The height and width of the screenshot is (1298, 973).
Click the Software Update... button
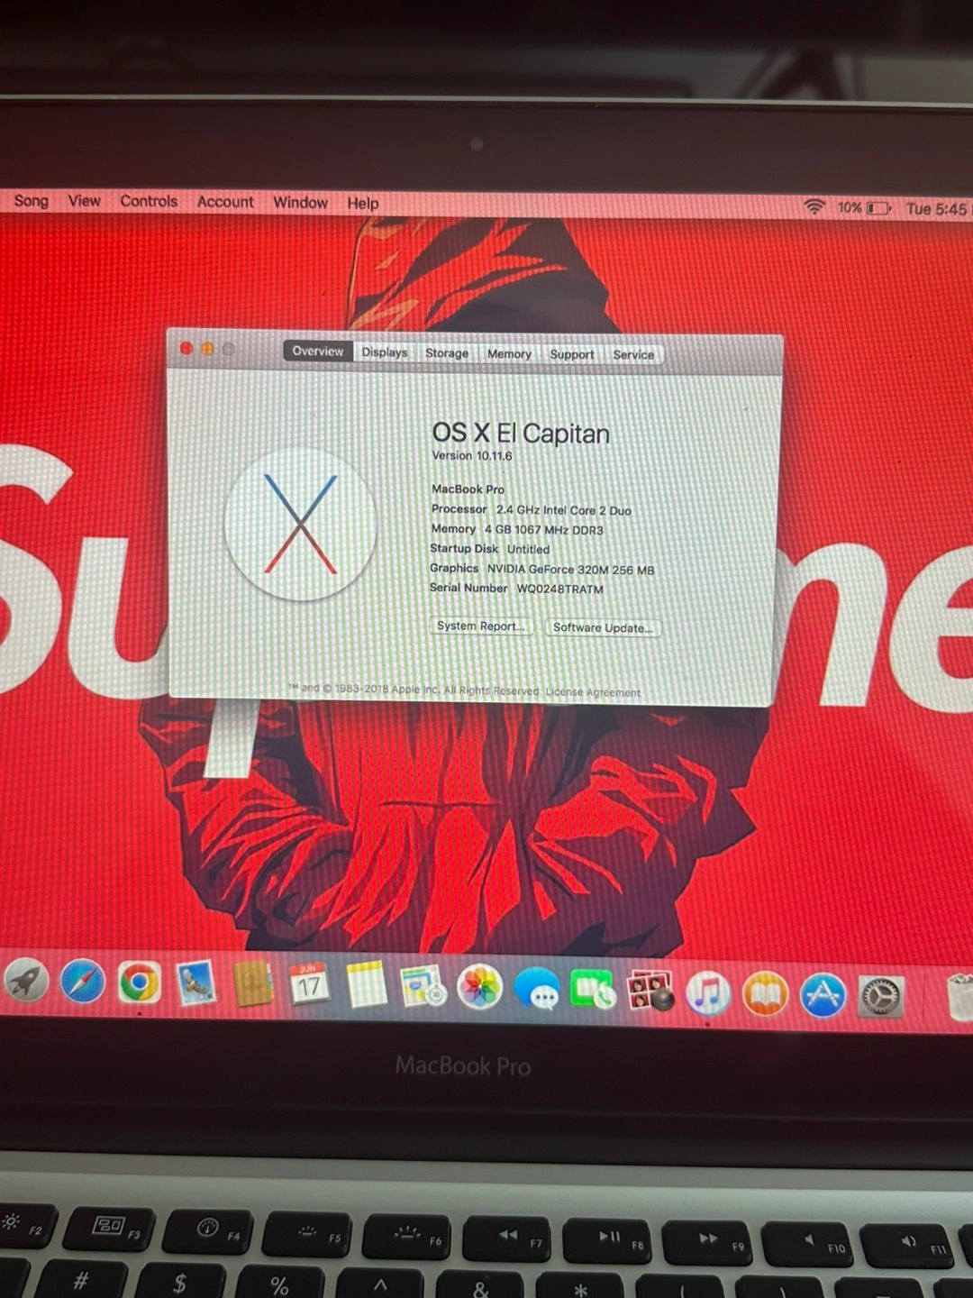603,627
